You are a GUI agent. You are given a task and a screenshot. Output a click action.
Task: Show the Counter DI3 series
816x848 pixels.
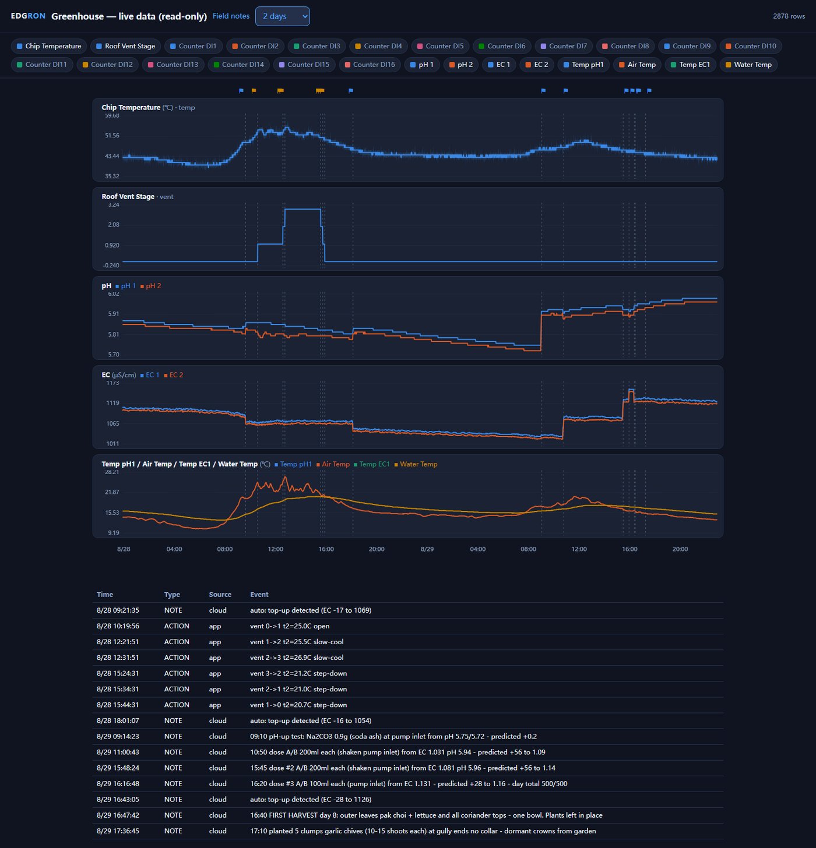click(x=316, y=46)
